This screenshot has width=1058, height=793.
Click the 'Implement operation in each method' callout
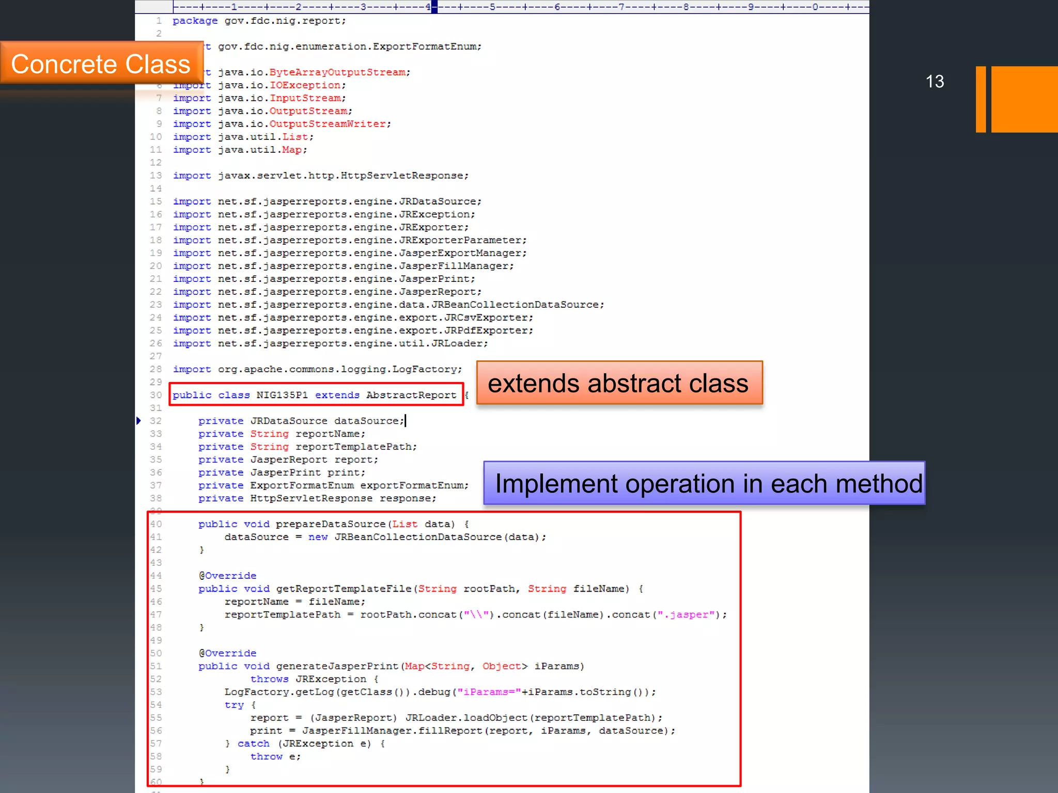705,484
